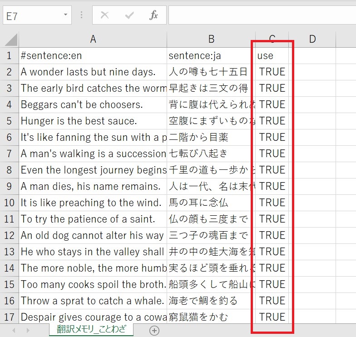Viewport: 356px width, 337px height.
Task: Click inside the formula bar input
Action: 261,15
